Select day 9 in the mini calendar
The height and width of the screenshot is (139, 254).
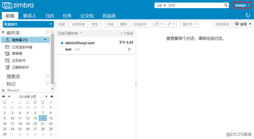pyautogui.click(x=5, y=118)
